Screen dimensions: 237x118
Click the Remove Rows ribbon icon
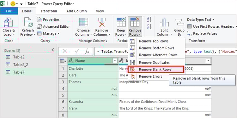135,22
